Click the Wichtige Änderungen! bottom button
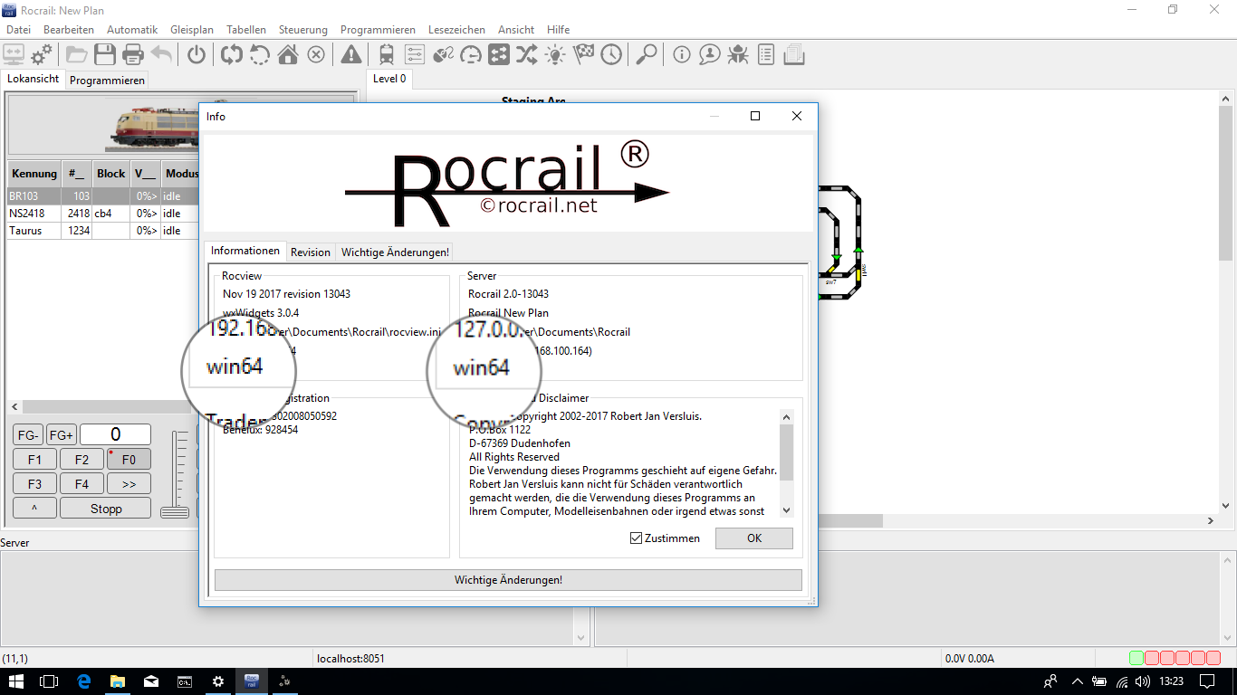Viewport: 1237px width, 695px height. (508, 580)
